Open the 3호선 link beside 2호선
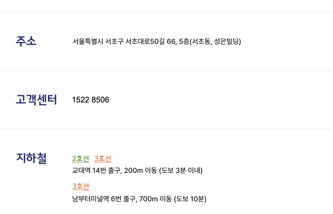The image size is (333, 214). click(x=103, y=159)
